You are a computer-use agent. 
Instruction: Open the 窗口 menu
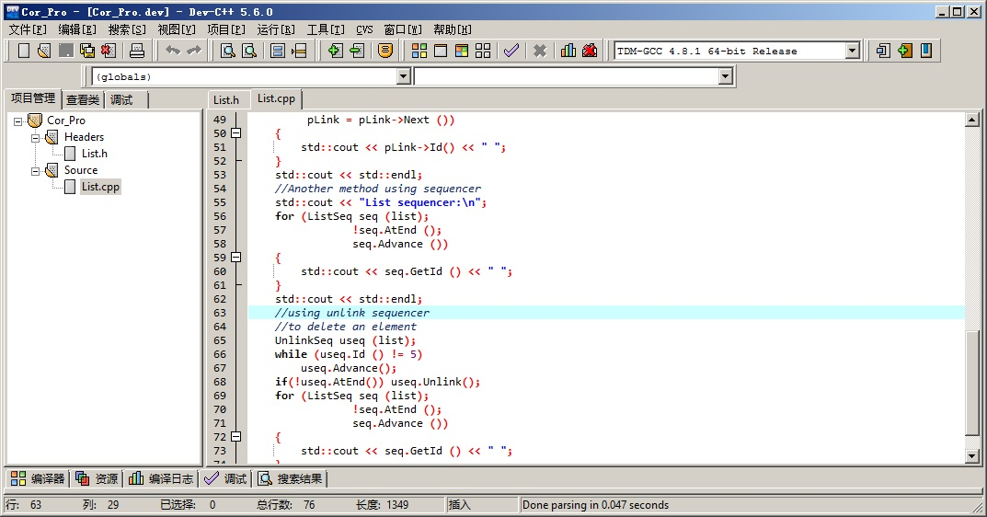403,29
